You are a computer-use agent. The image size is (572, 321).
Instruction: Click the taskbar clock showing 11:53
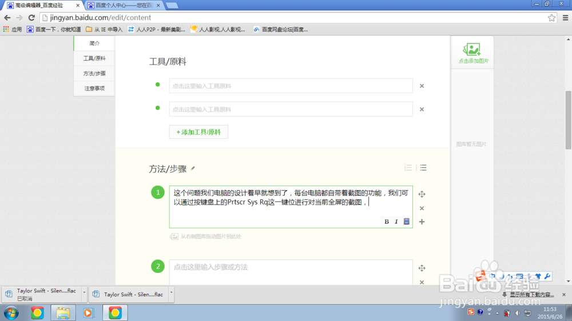(x=550, y=313)
